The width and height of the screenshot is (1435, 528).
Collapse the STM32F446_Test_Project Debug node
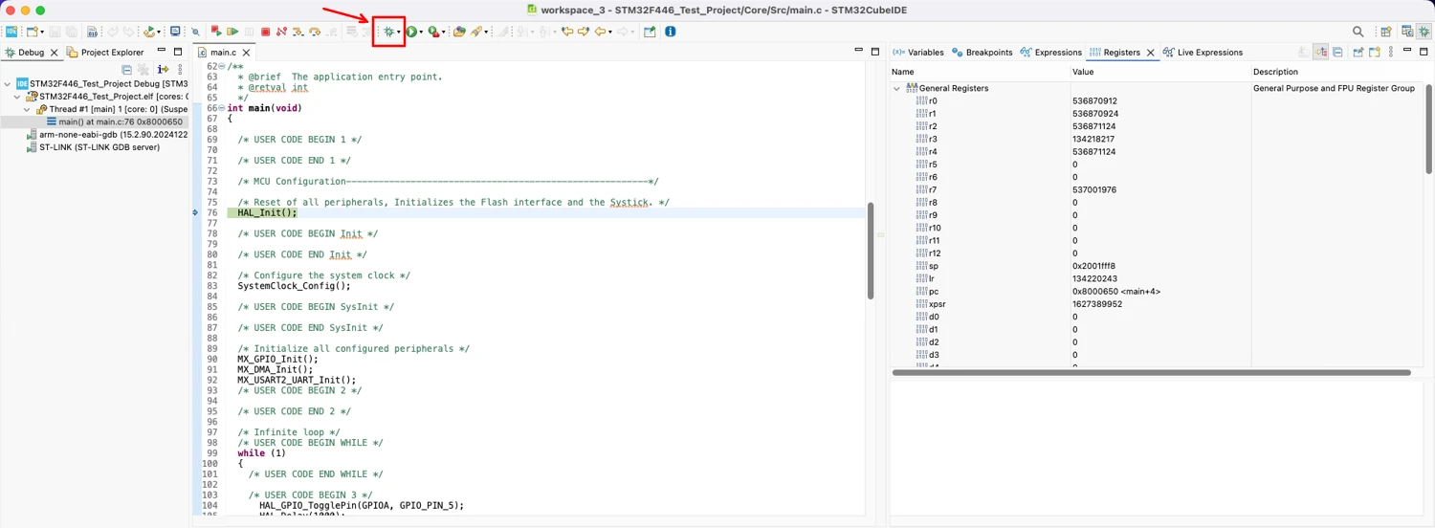6,84
